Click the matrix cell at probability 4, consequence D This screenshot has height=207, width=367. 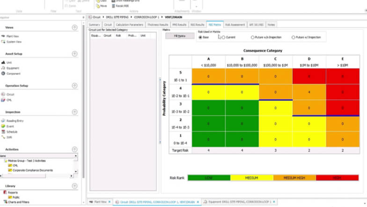click(x=309, y=92)
